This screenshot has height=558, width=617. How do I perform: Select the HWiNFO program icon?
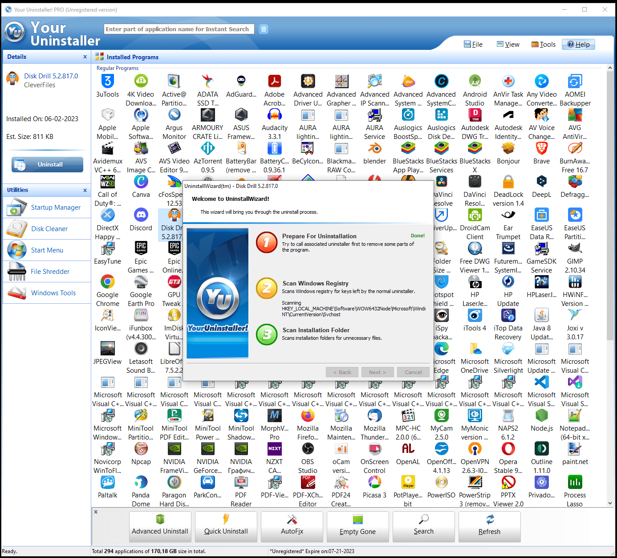575,282
